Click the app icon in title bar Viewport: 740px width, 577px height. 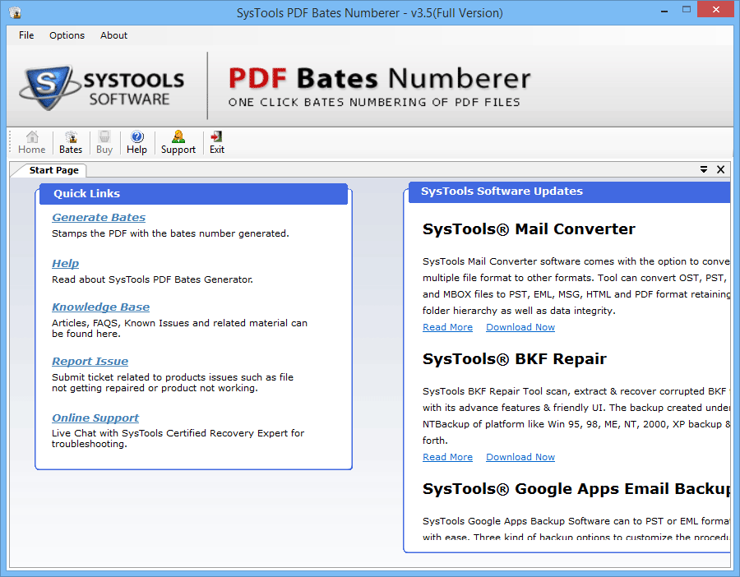coord(15,12)
